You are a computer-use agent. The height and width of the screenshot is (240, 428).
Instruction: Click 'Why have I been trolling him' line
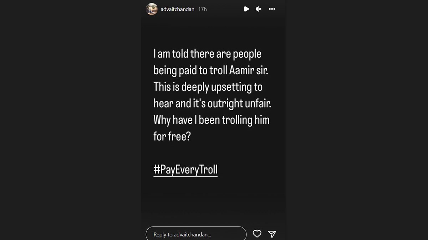[211, 120]
